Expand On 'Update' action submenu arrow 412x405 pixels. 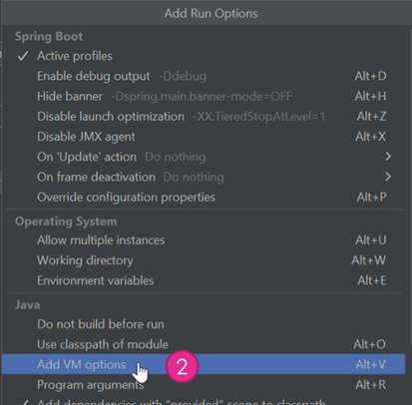coord(388,157)
